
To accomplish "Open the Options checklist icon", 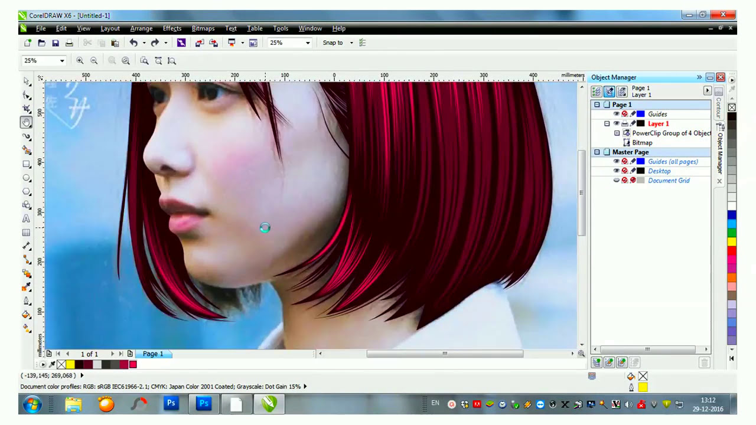I will click(x=362, y=42).
